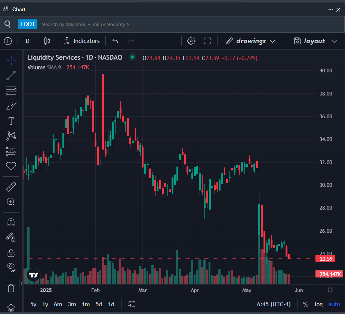Collapse the drawing toolbar side arrow
Image resolution: width=345 pixels, height=314 pixels.
coord(21,284)
